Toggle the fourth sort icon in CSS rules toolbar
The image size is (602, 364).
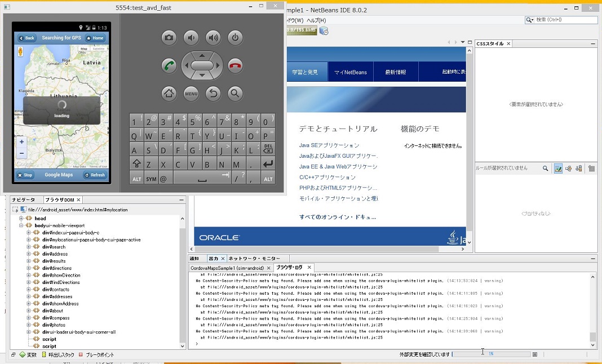[578, 168]
